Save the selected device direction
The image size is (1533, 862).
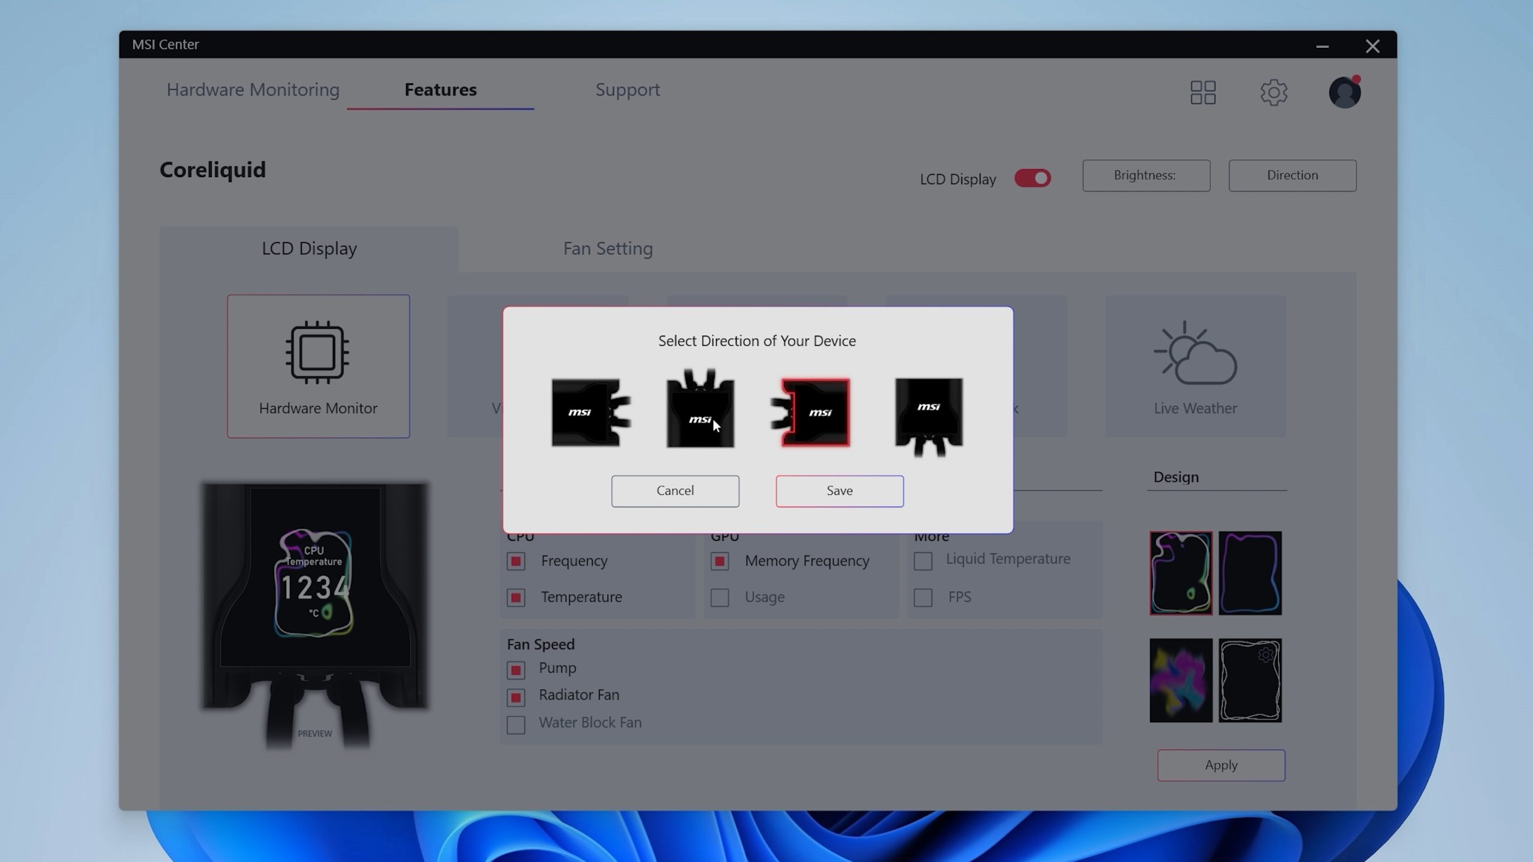point(839,491)
